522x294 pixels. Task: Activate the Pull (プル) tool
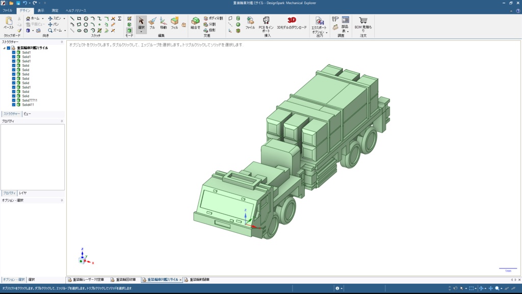[152, 23]
